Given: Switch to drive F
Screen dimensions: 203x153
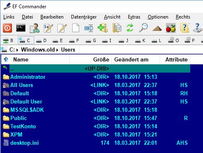Looking at the screenshot, I should (74, 40).
